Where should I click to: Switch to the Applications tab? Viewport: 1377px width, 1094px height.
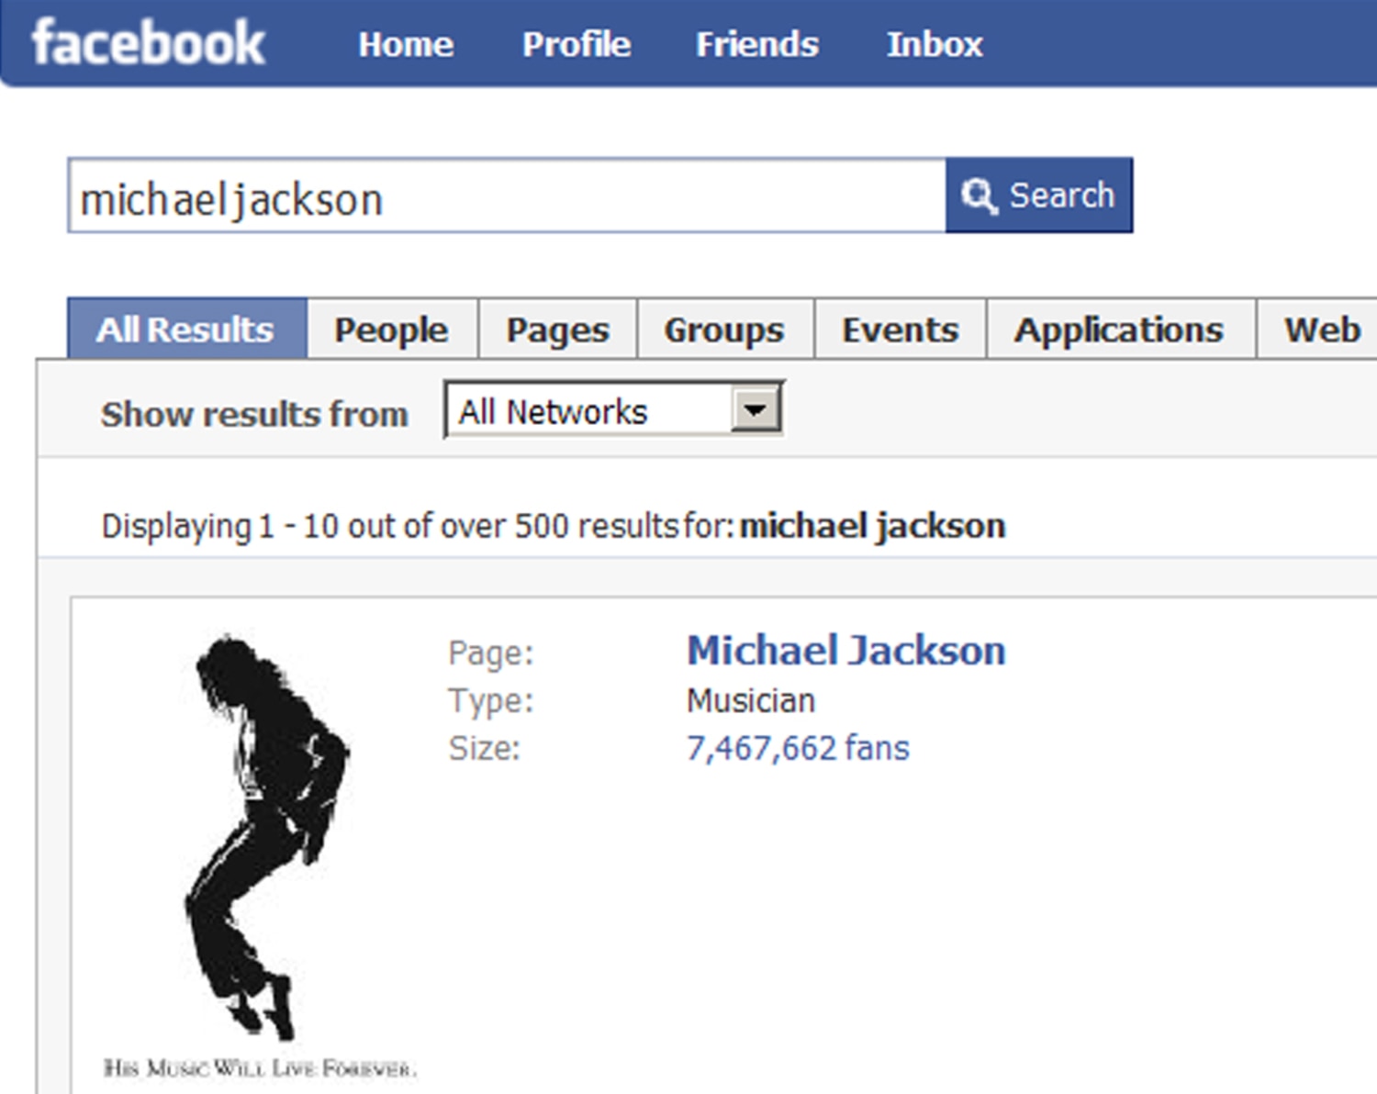[x=1118, y=329]
